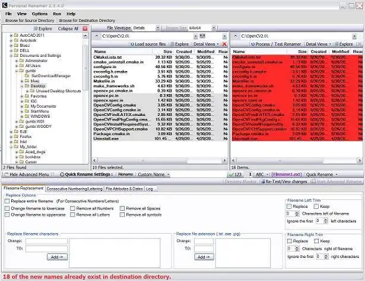Check Remove all Letters

72,215
